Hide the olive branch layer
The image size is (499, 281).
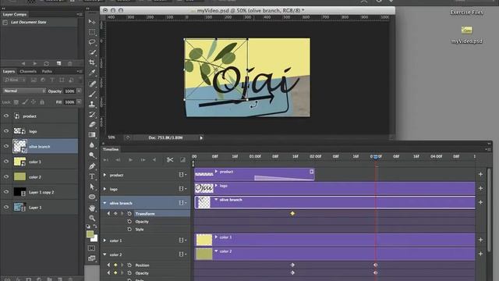pos(6,146)
